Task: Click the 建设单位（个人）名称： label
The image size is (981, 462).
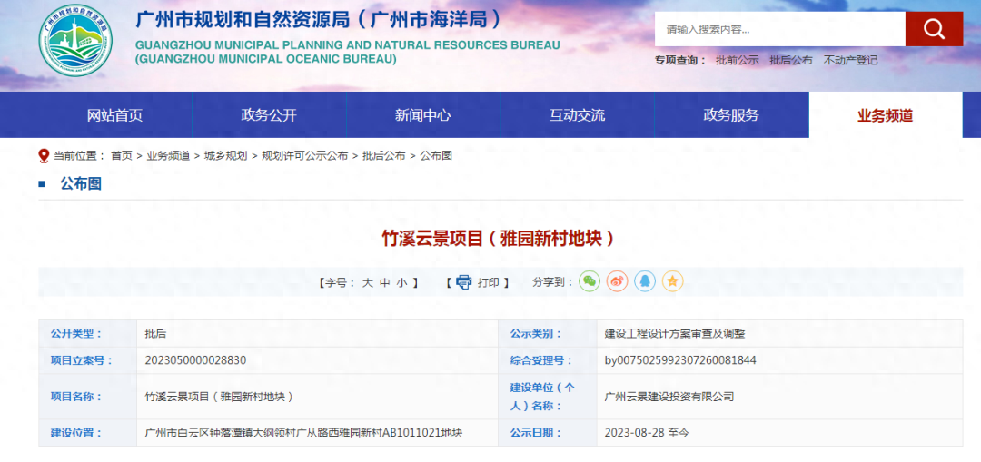Action: (x=542, y=397)
